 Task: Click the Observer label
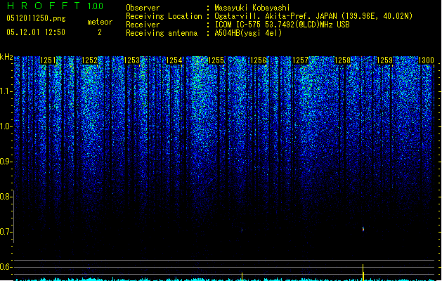pos(143,8)
